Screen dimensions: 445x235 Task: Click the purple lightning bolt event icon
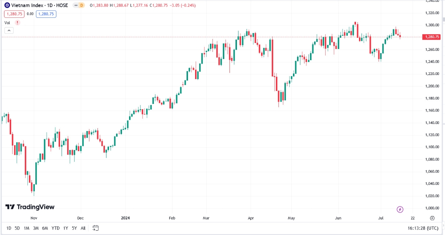pyautogui.click(x=400, y=210)
